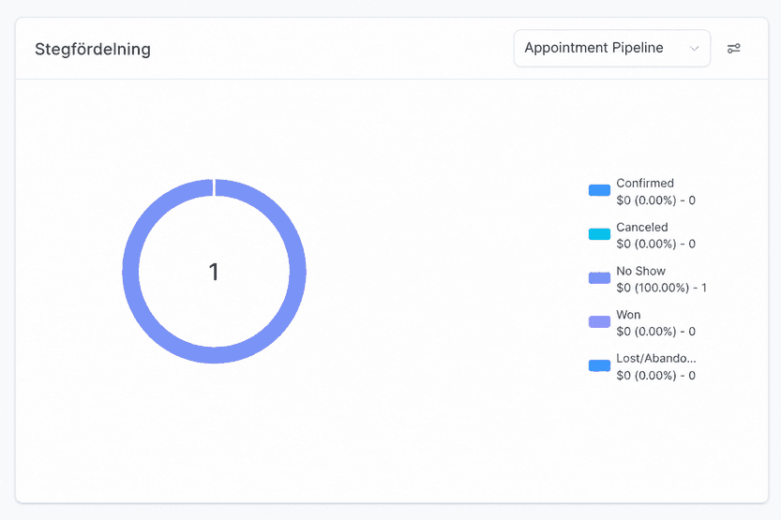The width and height of the screenshot is (781, 520).
Task: Click the No Show legend label
Action: (640, 271)
